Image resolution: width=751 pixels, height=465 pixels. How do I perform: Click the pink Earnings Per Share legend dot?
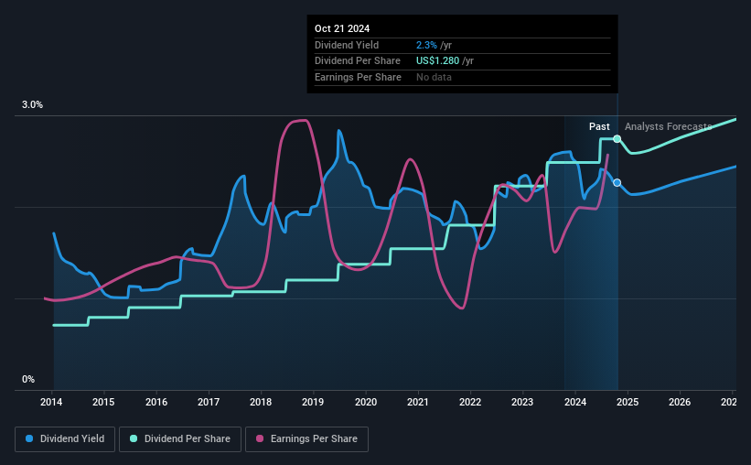(x=260, y=438)
